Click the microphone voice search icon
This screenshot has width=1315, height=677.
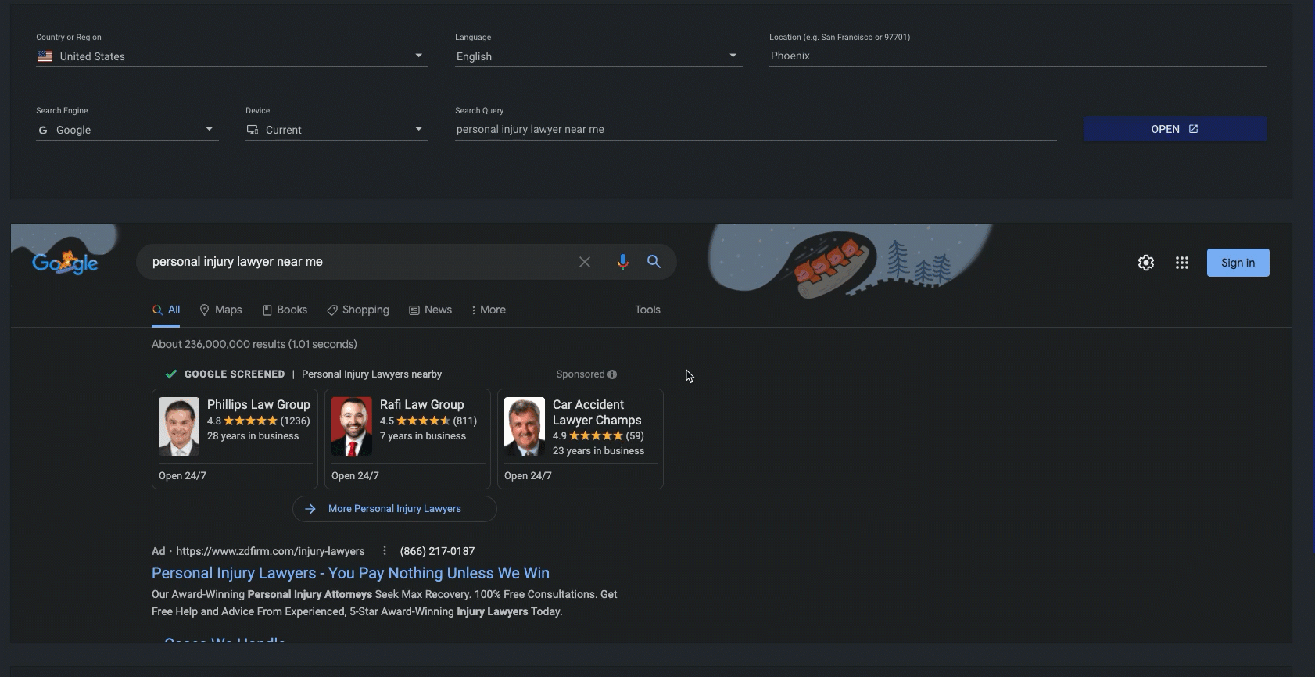click(622, 262)
